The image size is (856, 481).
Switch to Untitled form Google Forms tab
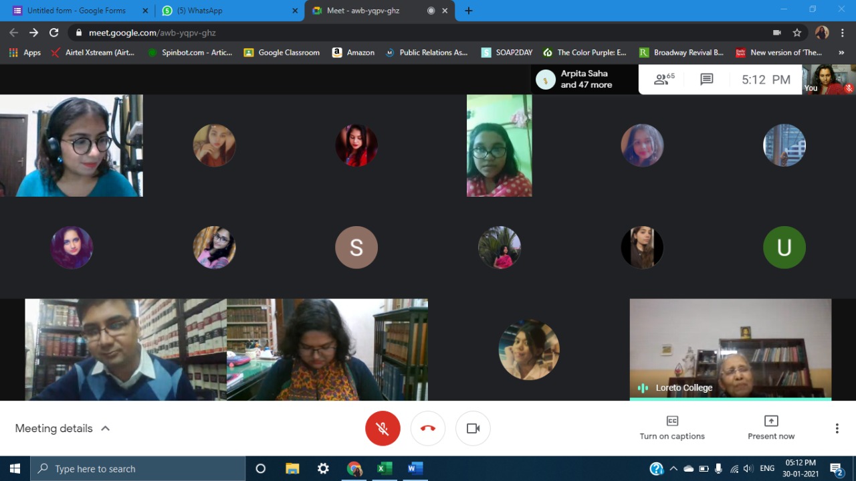(x=76, y=11)
